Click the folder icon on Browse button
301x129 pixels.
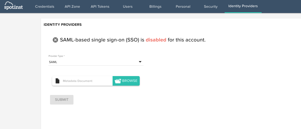[x=118, y=81]
